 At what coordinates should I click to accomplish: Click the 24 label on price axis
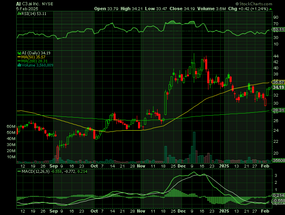tap(276, 131)
